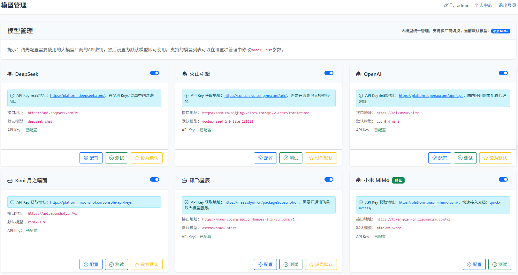The width and height of the screenshot is (518, 275).
Task: Click the default model mimo-v2.5-pro
Action: coord(389,228)
